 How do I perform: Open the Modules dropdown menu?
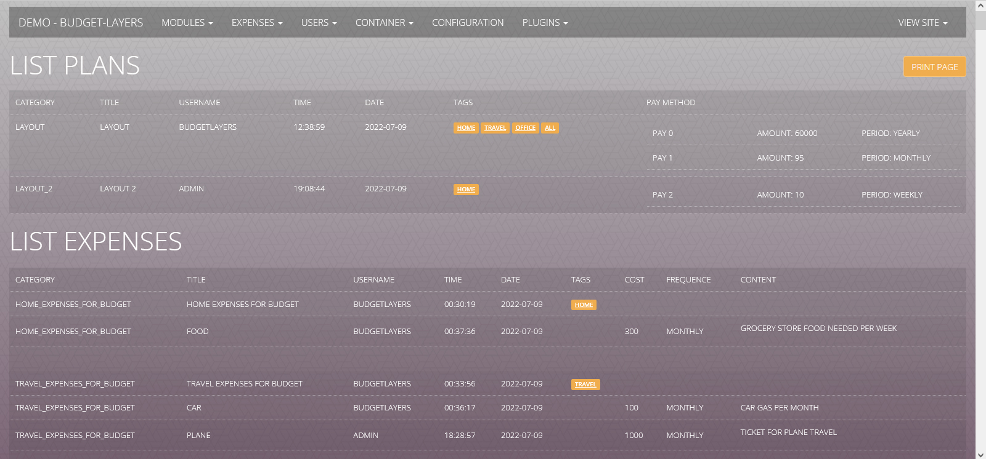point(187,23)
